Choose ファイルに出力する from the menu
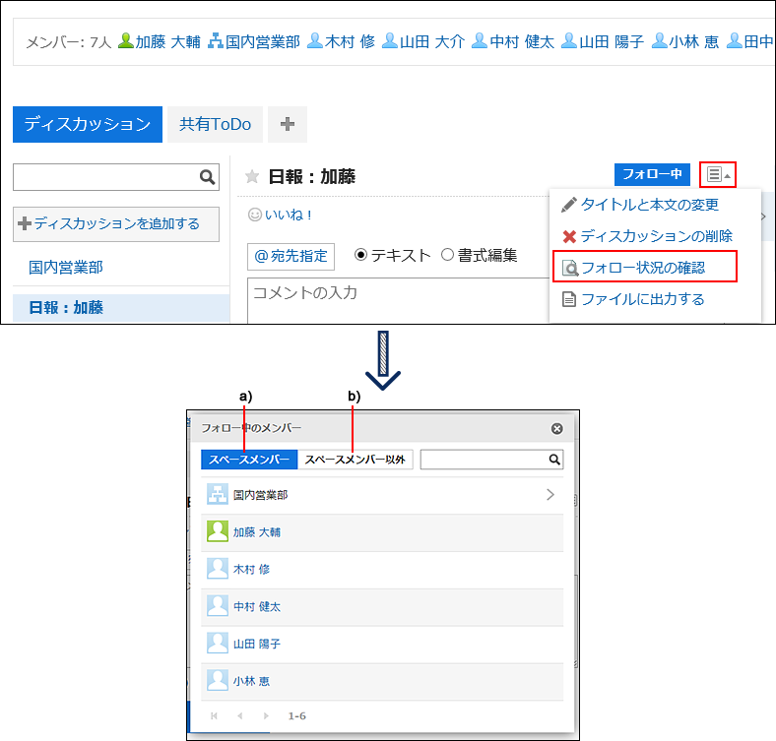776x741 pixels. [633, 299]
